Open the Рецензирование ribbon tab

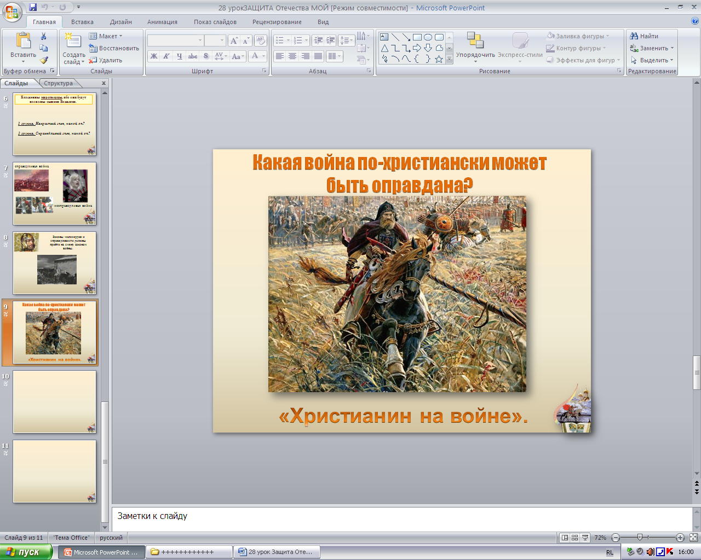tap(277, 22)
